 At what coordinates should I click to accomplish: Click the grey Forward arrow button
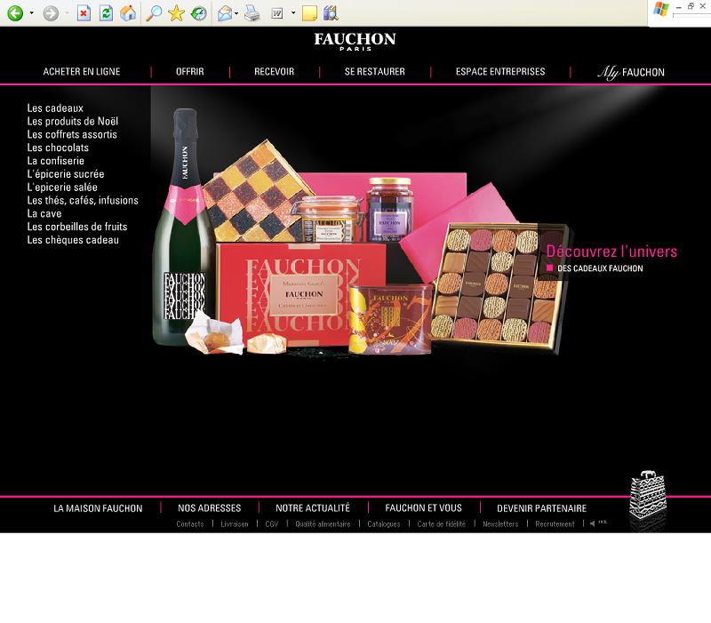(51, 13)
